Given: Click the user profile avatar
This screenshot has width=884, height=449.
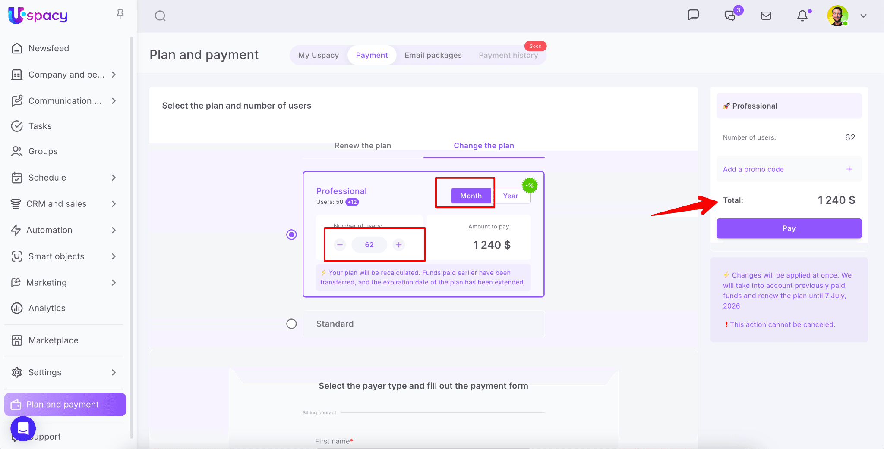Looking at the screenshot, I should [837, 16].
